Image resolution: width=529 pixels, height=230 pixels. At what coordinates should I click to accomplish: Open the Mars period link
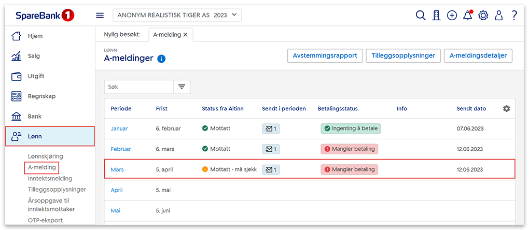[117, 169]
